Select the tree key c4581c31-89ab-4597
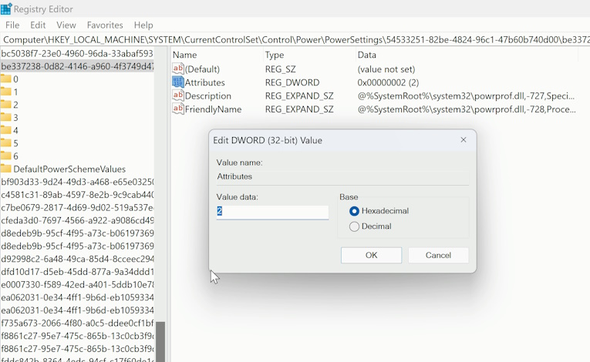The image size is (590, 362). point(77,195)
